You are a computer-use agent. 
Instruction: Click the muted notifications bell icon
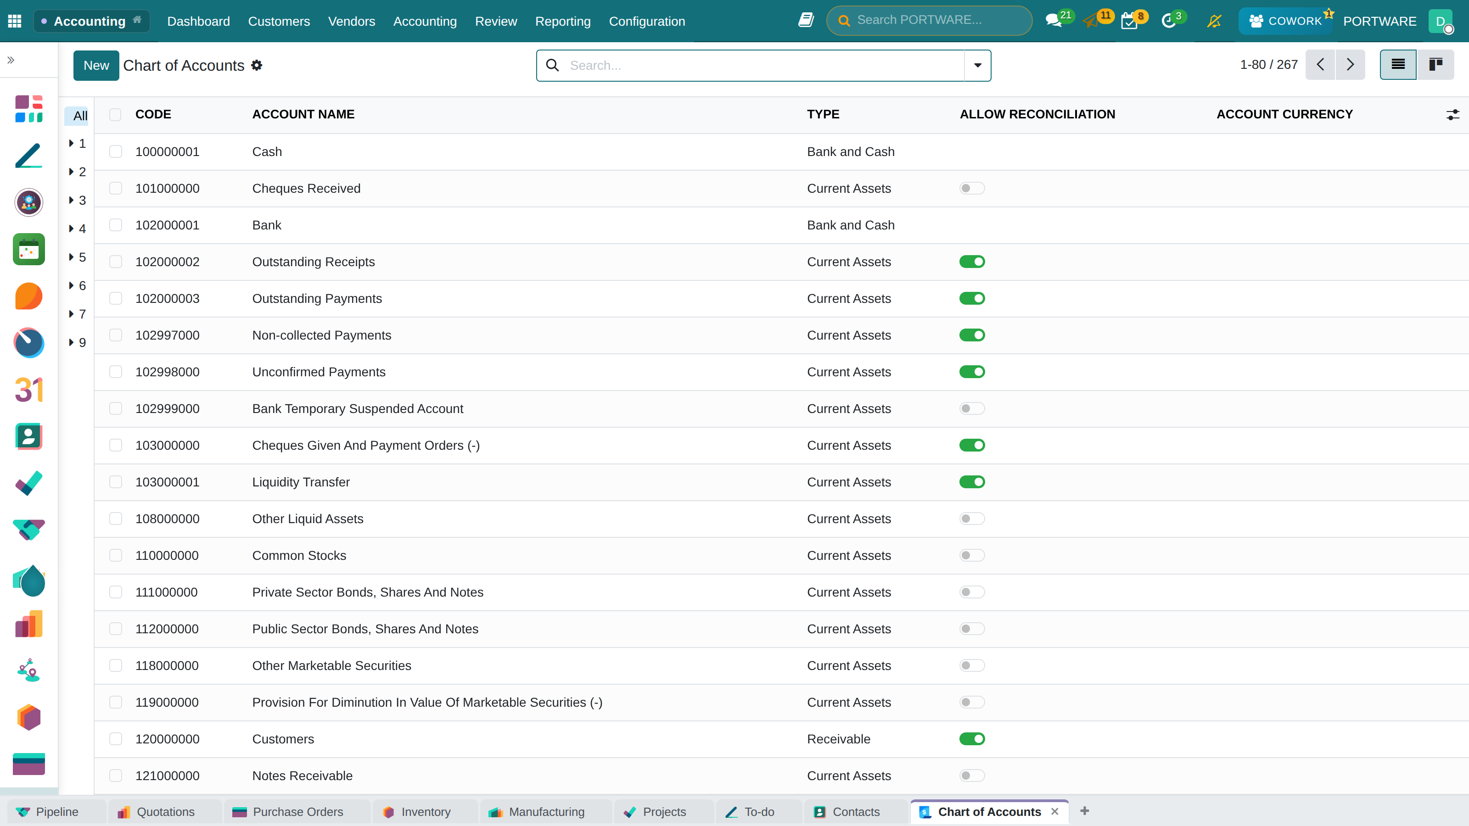1214,21
